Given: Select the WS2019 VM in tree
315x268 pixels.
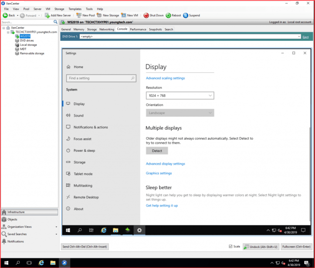Looking at the screenshot, I should point(25,36).
